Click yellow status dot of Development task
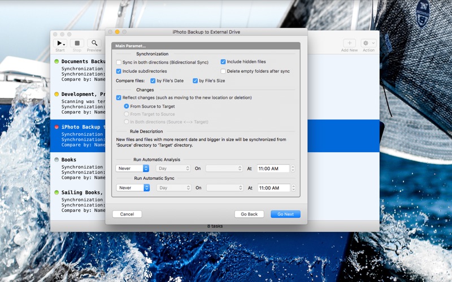The width and height of the screenshot is (452, 282). (56, 94)
